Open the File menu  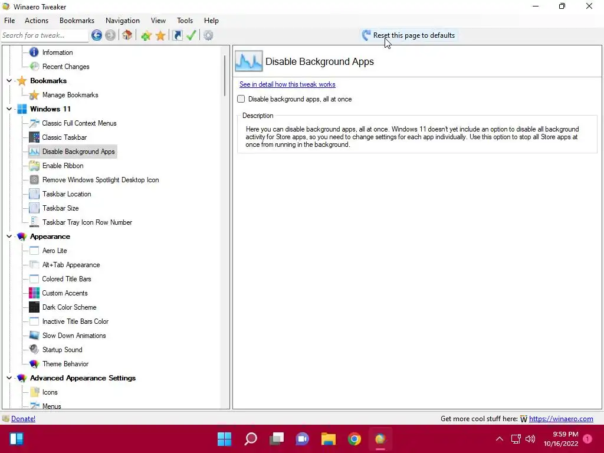click(9, 21)
